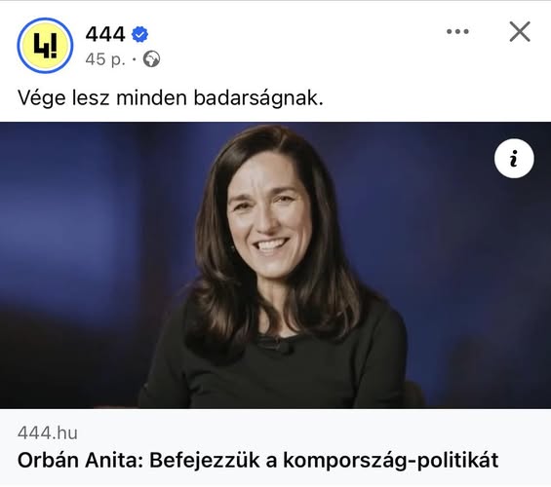Click the blue verified badge next to 444
Viewport: 551px width, 487px height.
(139, 34)
